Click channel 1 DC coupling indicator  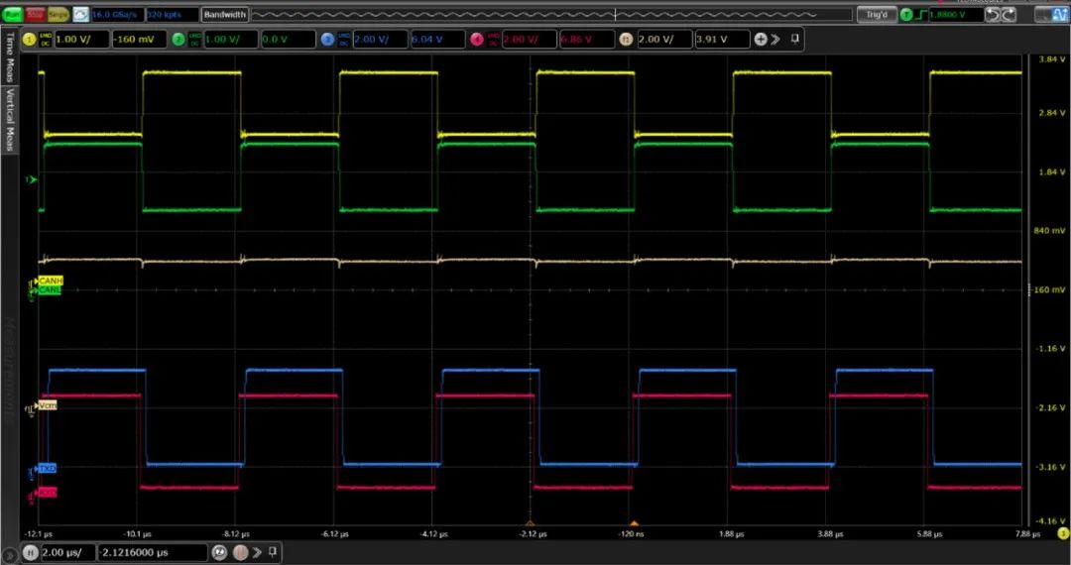[45, 43]
